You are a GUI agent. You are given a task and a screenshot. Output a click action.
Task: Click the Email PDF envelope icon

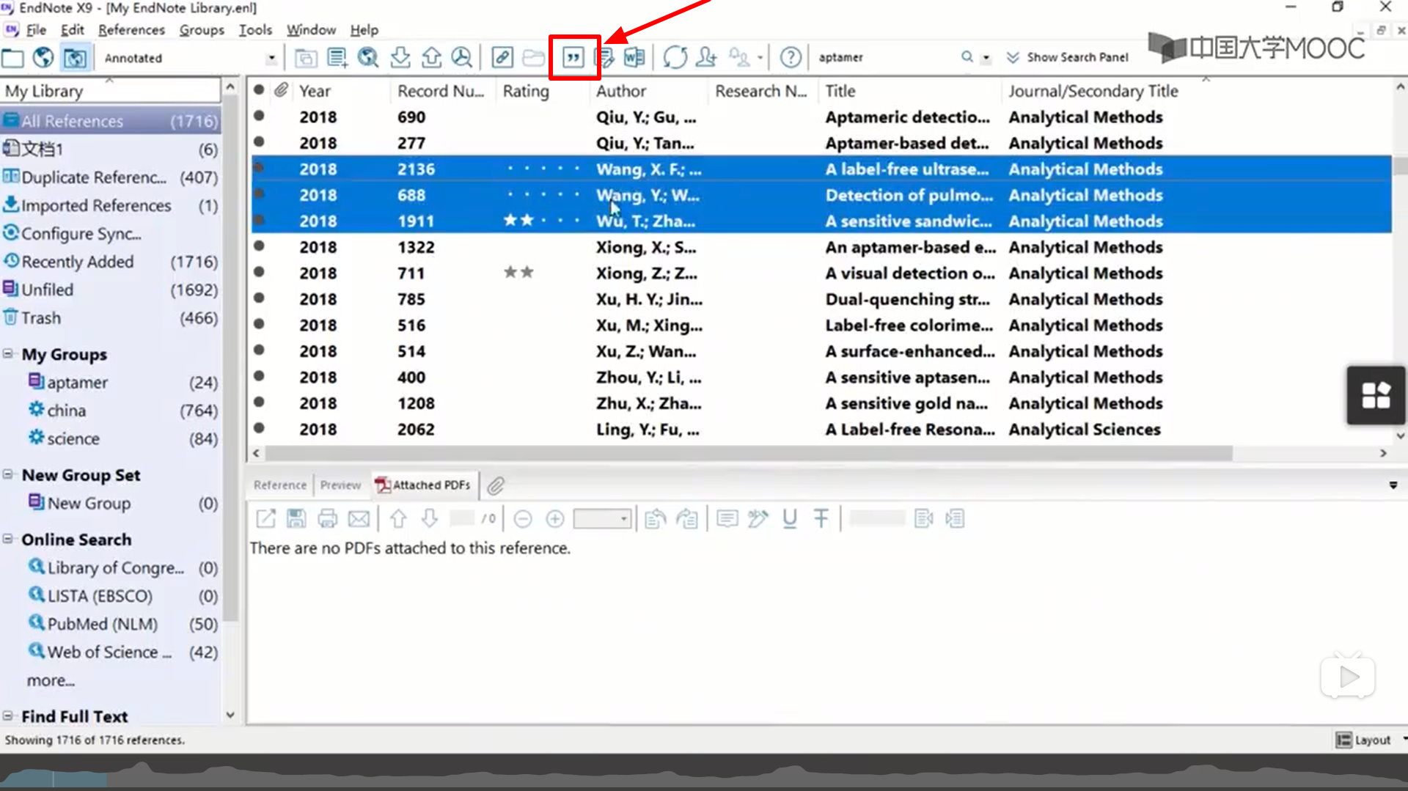[359, 519]
